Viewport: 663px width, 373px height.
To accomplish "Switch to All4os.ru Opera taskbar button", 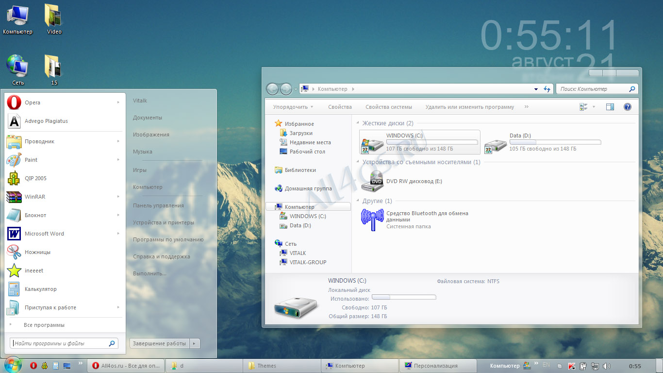I will (x=125, y=366).
